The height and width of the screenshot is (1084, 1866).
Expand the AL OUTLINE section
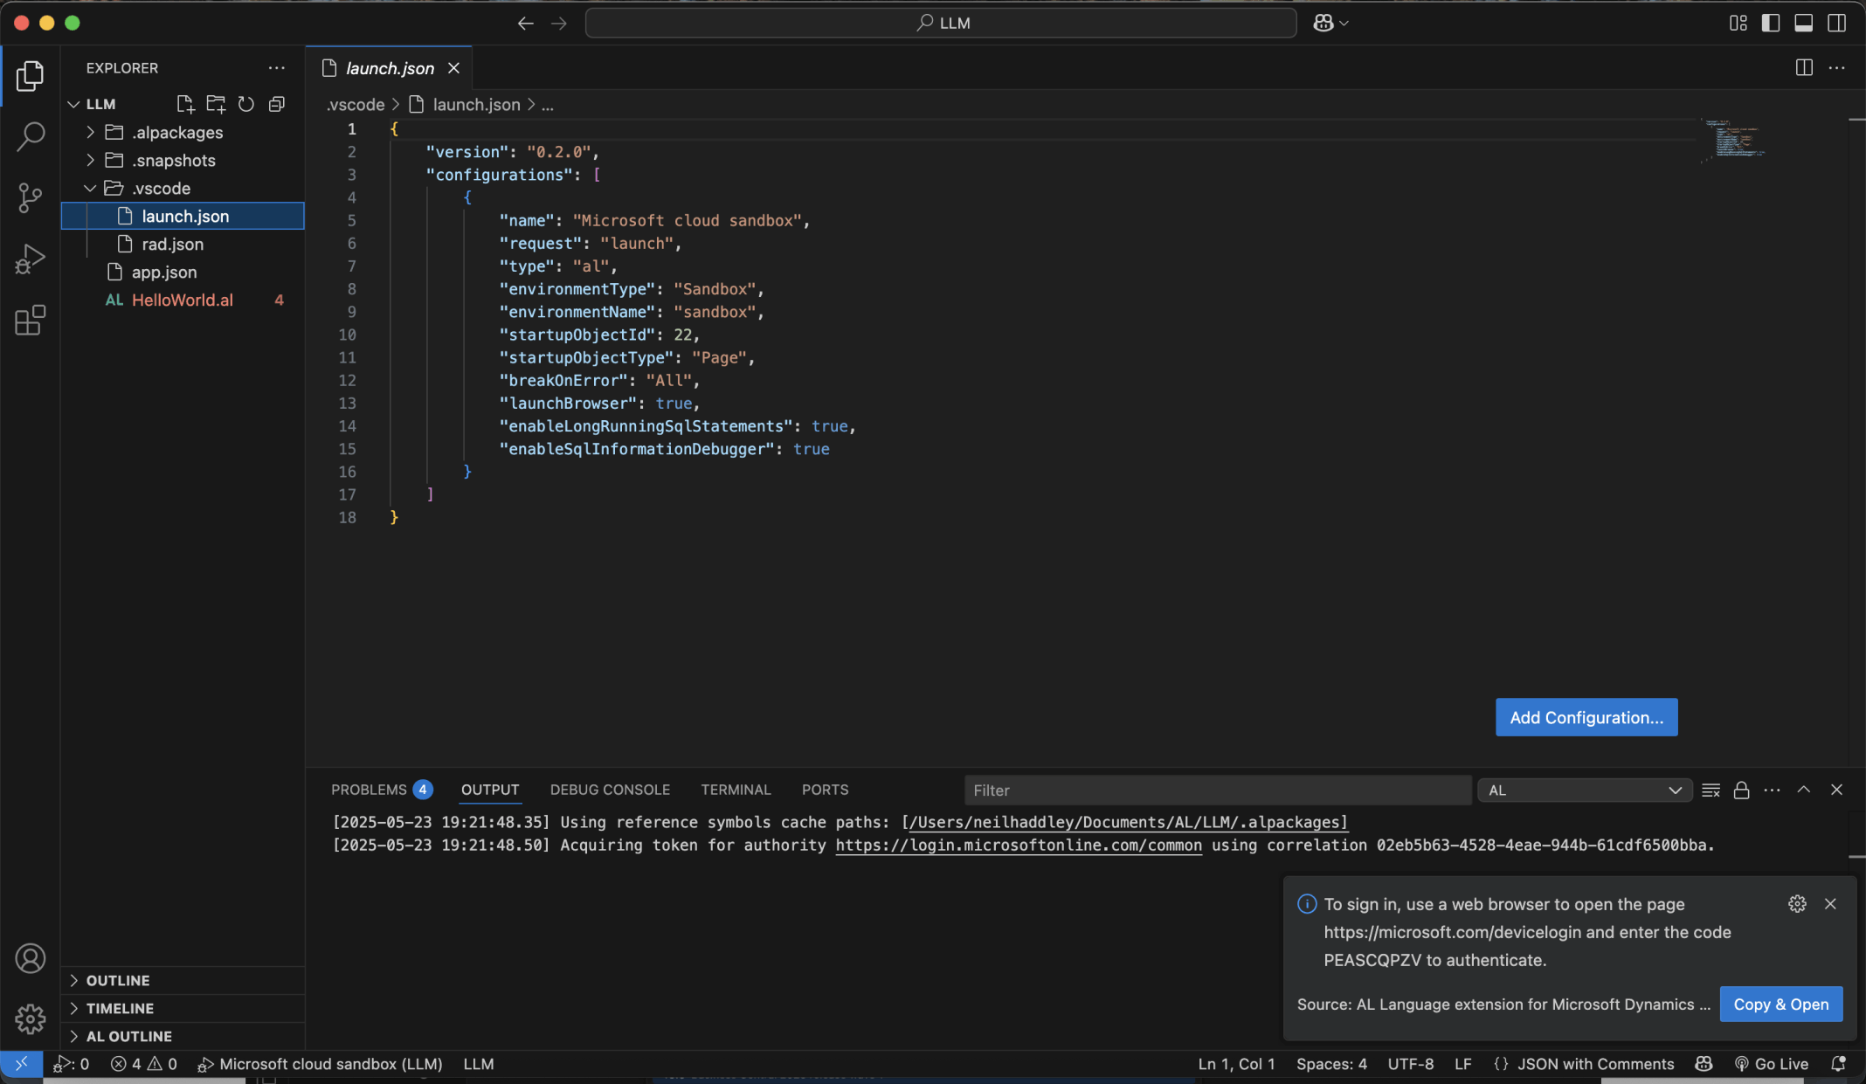pos(129,1036)
